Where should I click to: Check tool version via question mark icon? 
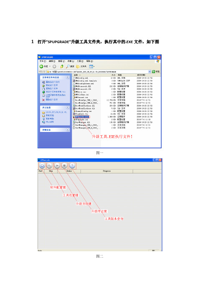click(72, 166)
